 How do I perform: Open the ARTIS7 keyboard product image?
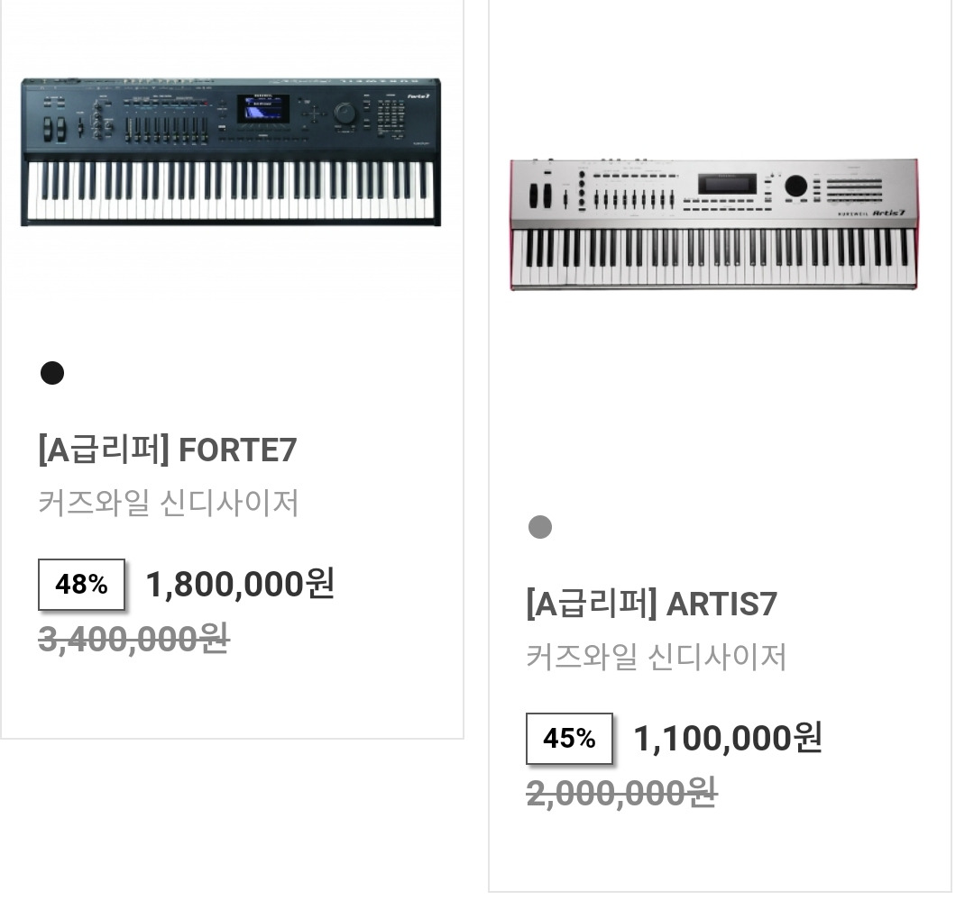(713, 224)
